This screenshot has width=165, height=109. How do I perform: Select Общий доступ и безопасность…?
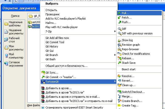pos(79,66)
